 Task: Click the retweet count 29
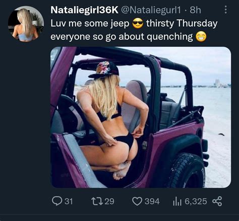click(109, 201)
